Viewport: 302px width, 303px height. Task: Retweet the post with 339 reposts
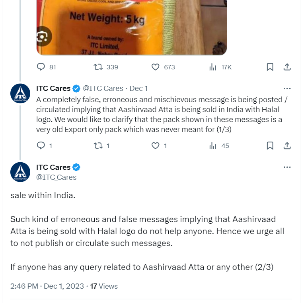coord(98,67)
